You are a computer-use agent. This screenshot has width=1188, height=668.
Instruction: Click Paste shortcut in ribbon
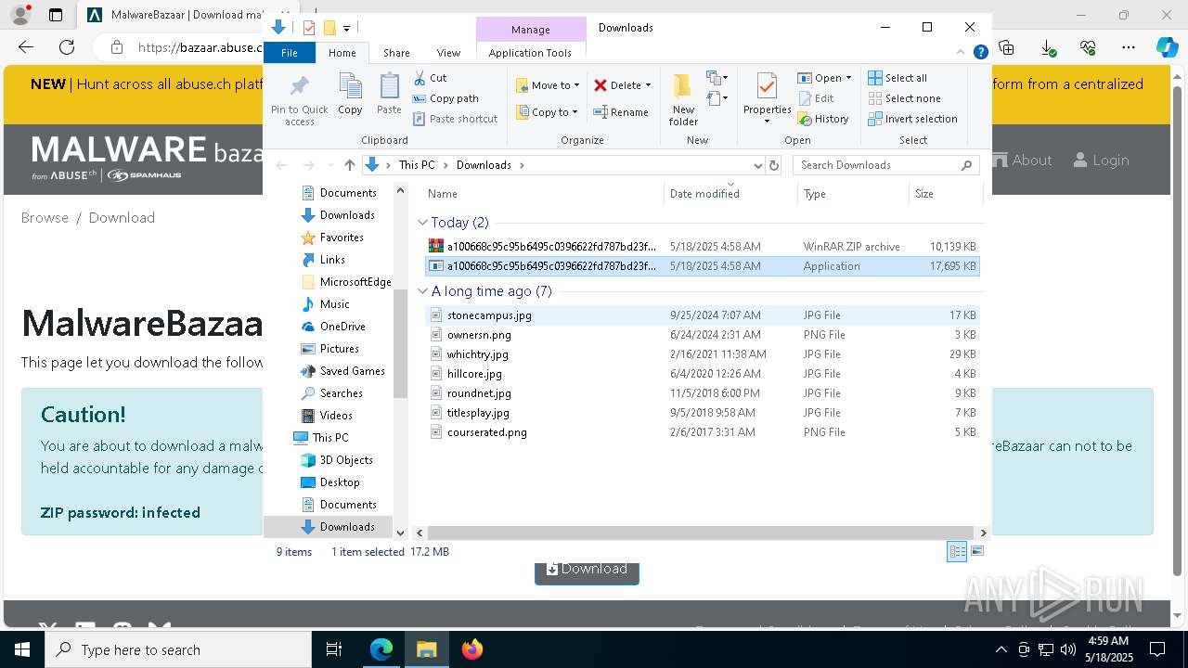pos(455,119)
